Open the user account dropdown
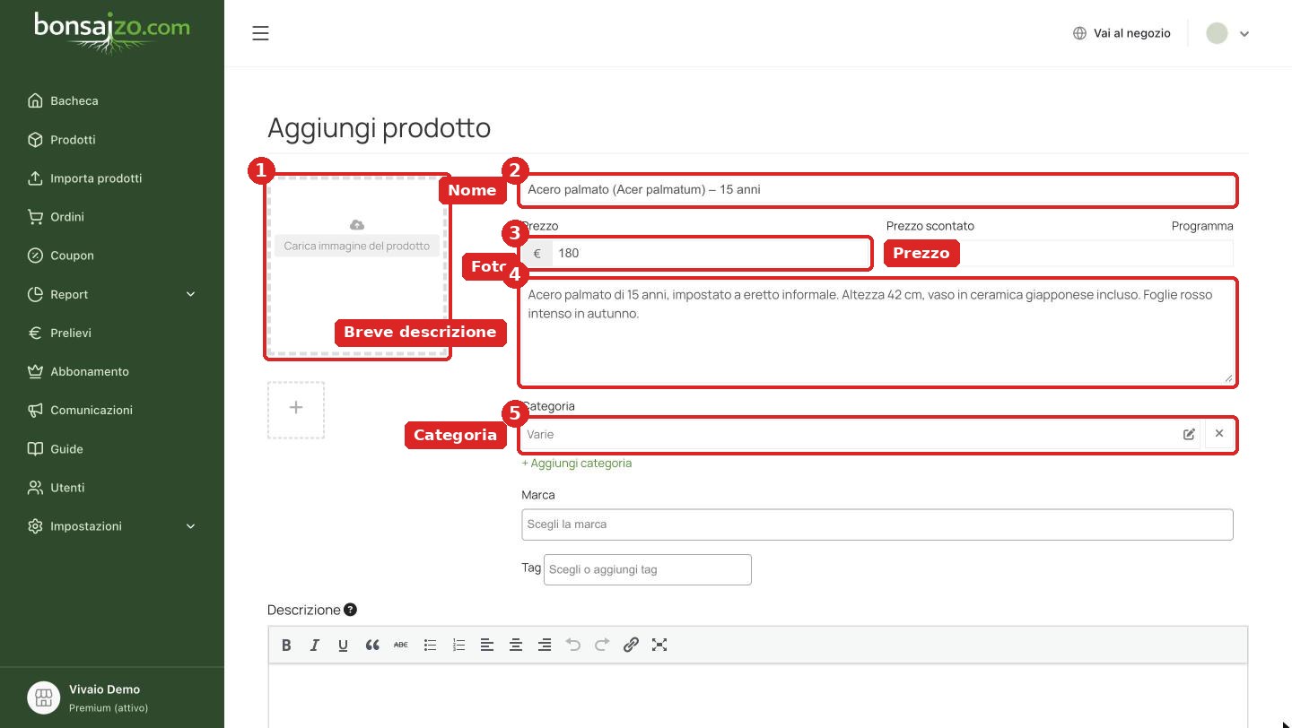1292x728 pixels. click(1228, 33)
